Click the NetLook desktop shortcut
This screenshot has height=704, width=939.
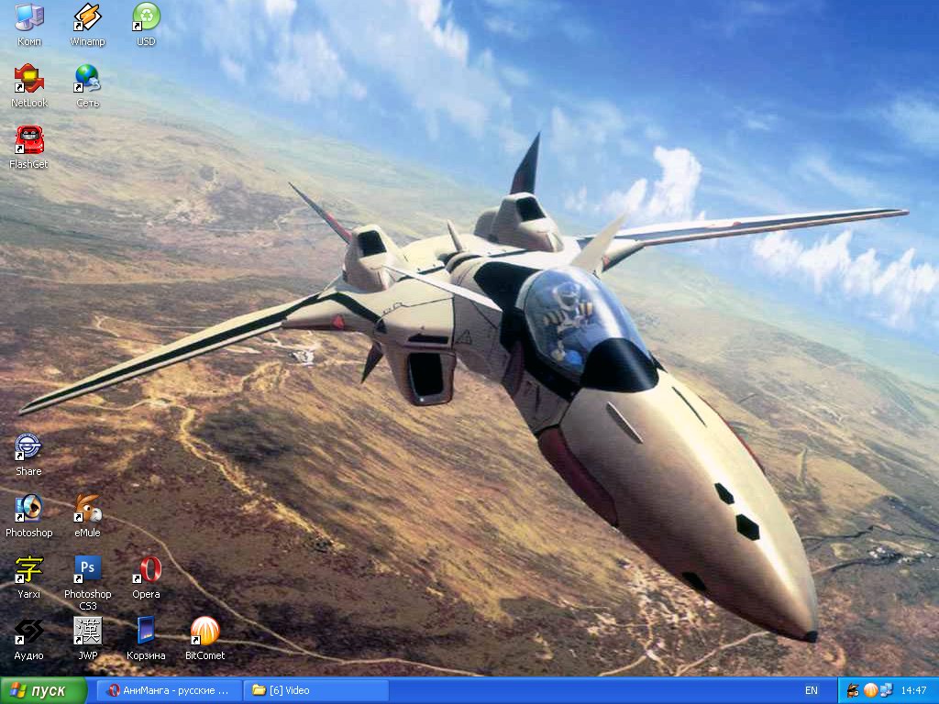28,79
